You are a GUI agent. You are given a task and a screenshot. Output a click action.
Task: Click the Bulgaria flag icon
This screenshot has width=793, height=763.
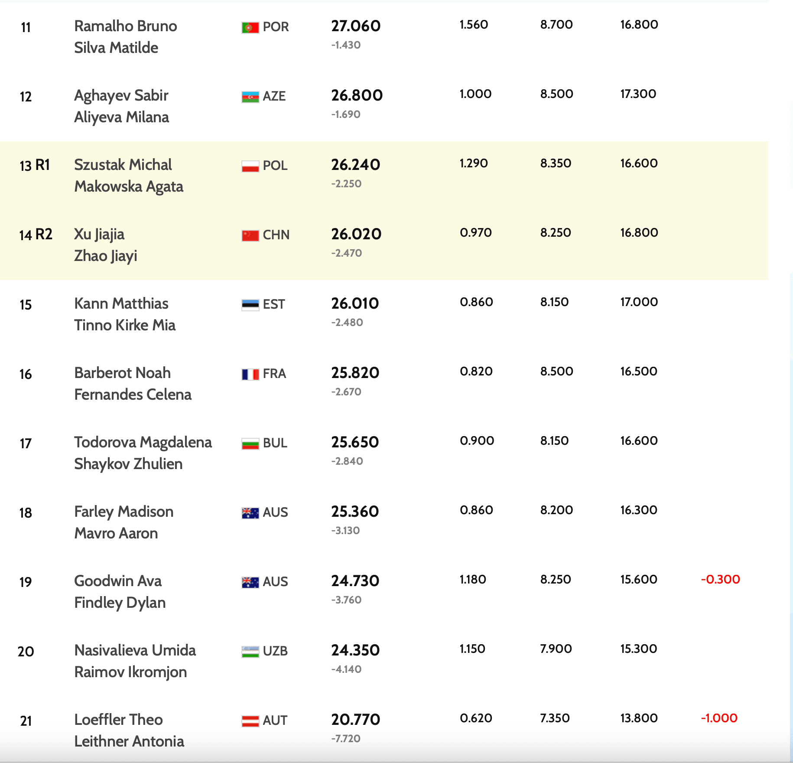point(250,443)
